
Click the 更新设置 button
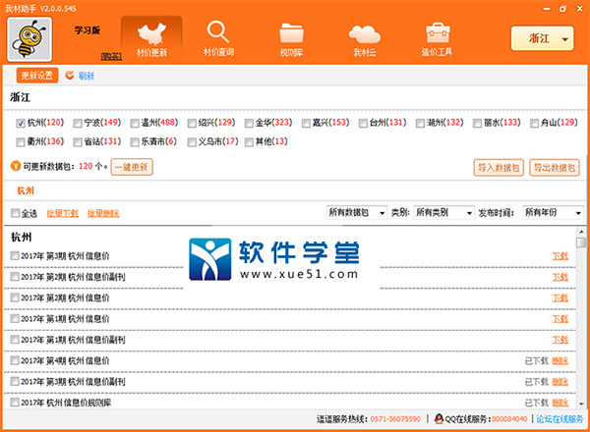[37, 76]
